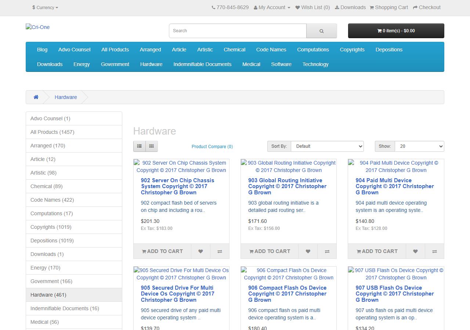Open the Show count dropdown
The image size is (470, 330).
[x=419, y=146]
